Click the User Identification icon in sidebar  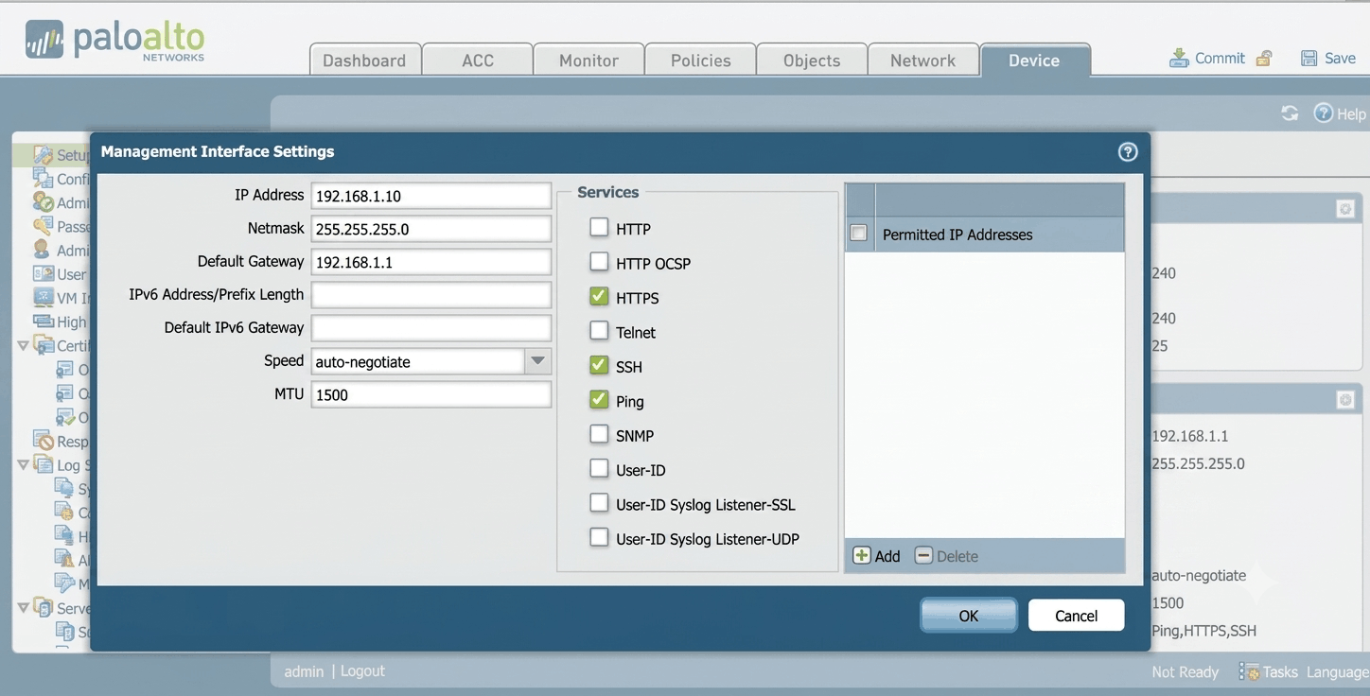click(x=44, y=274)
